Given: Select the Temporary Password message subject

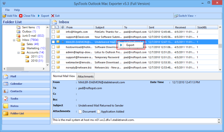Looking at the screenshot, I should click(x=107, y=57).
